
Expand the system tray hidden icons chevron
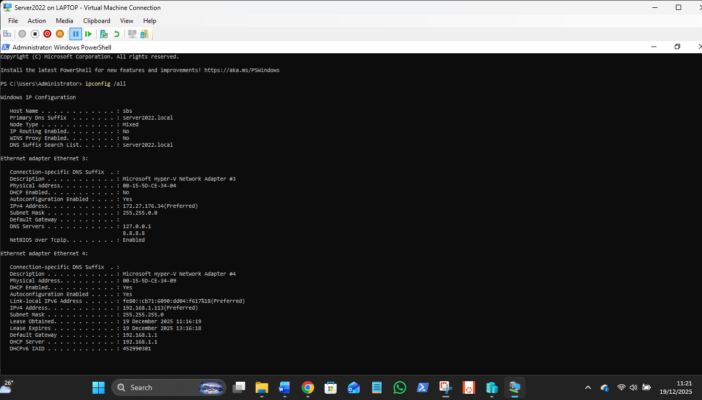588,387
